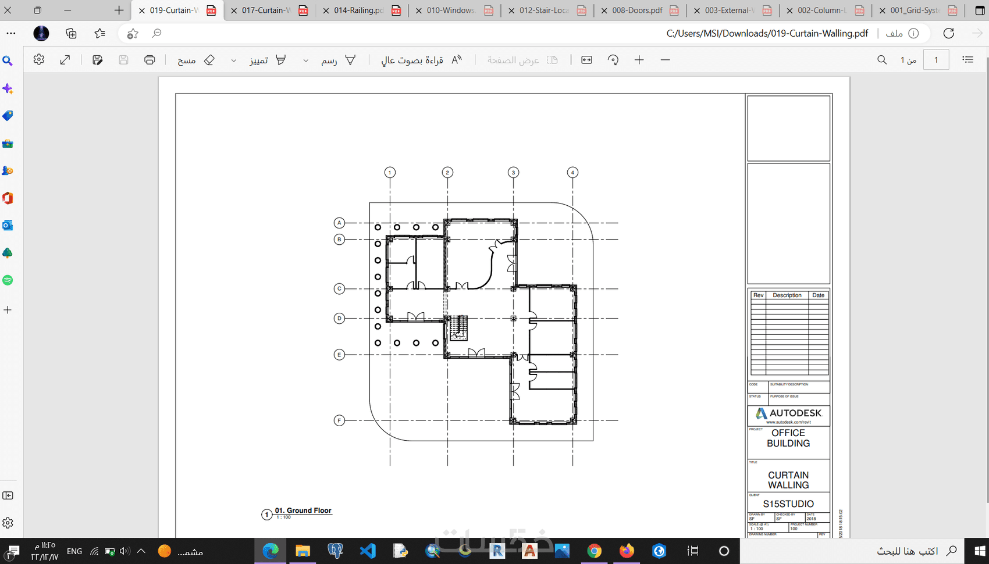Open the PDF table of contents list icon

coord(968,60)
